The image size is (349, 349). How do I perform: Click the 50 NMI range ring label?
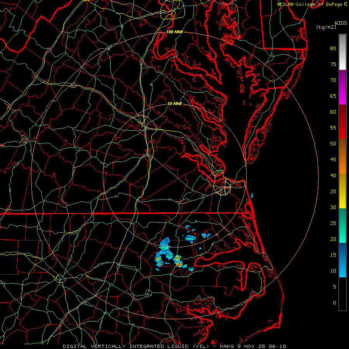tap(174, 104)
